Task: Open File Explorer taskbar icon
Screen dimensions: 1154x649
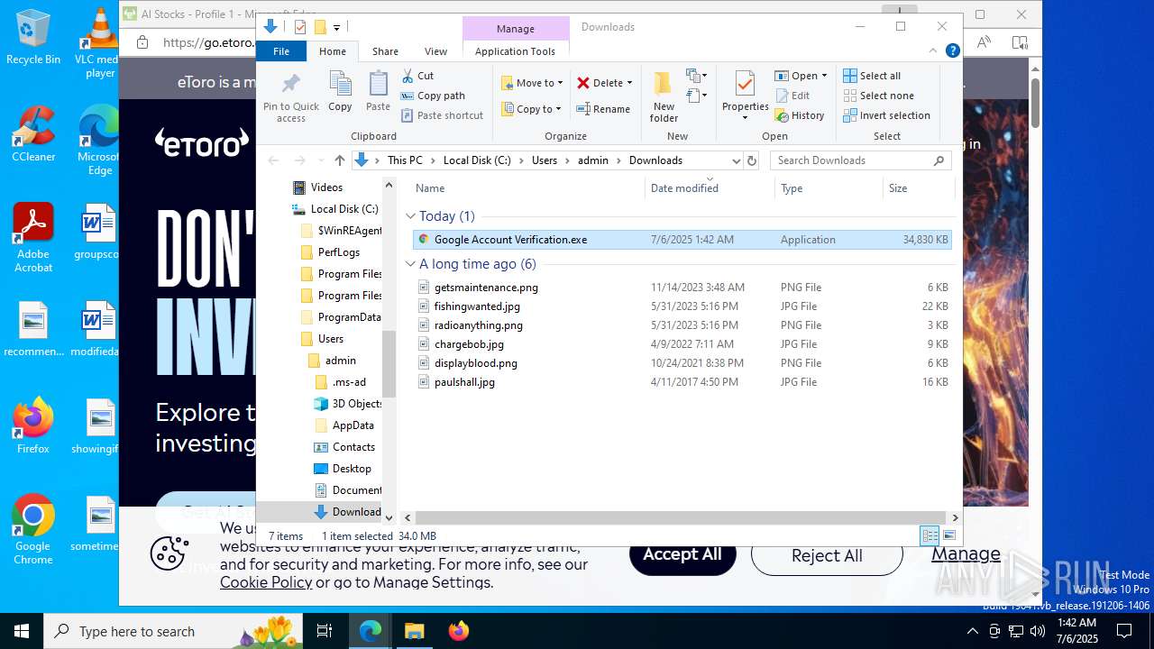Action: click(x=414, y=631)
